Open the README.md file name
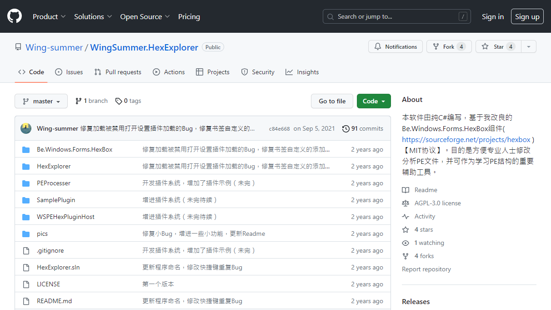The width and height of the screenshot is (551, 310). 54,301
